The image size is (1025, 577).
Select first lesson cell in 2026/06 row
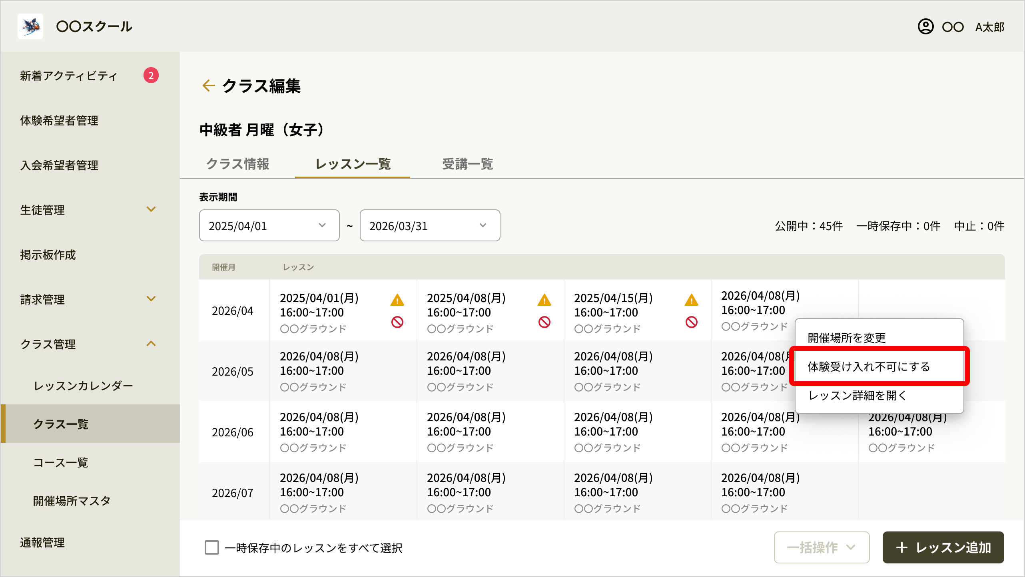click(x=343, y=432)
